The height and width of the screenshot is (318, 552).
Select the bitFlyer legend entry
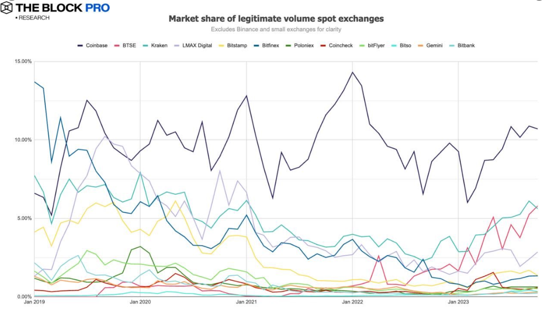tap(372, 45)
